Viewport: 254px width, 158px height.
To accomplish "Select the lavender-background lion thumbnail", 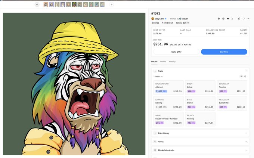I will point(52,4).
